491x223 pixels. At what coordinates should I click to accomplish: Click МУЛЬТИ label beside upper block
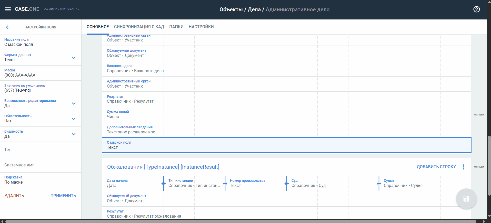pos(479,114)
